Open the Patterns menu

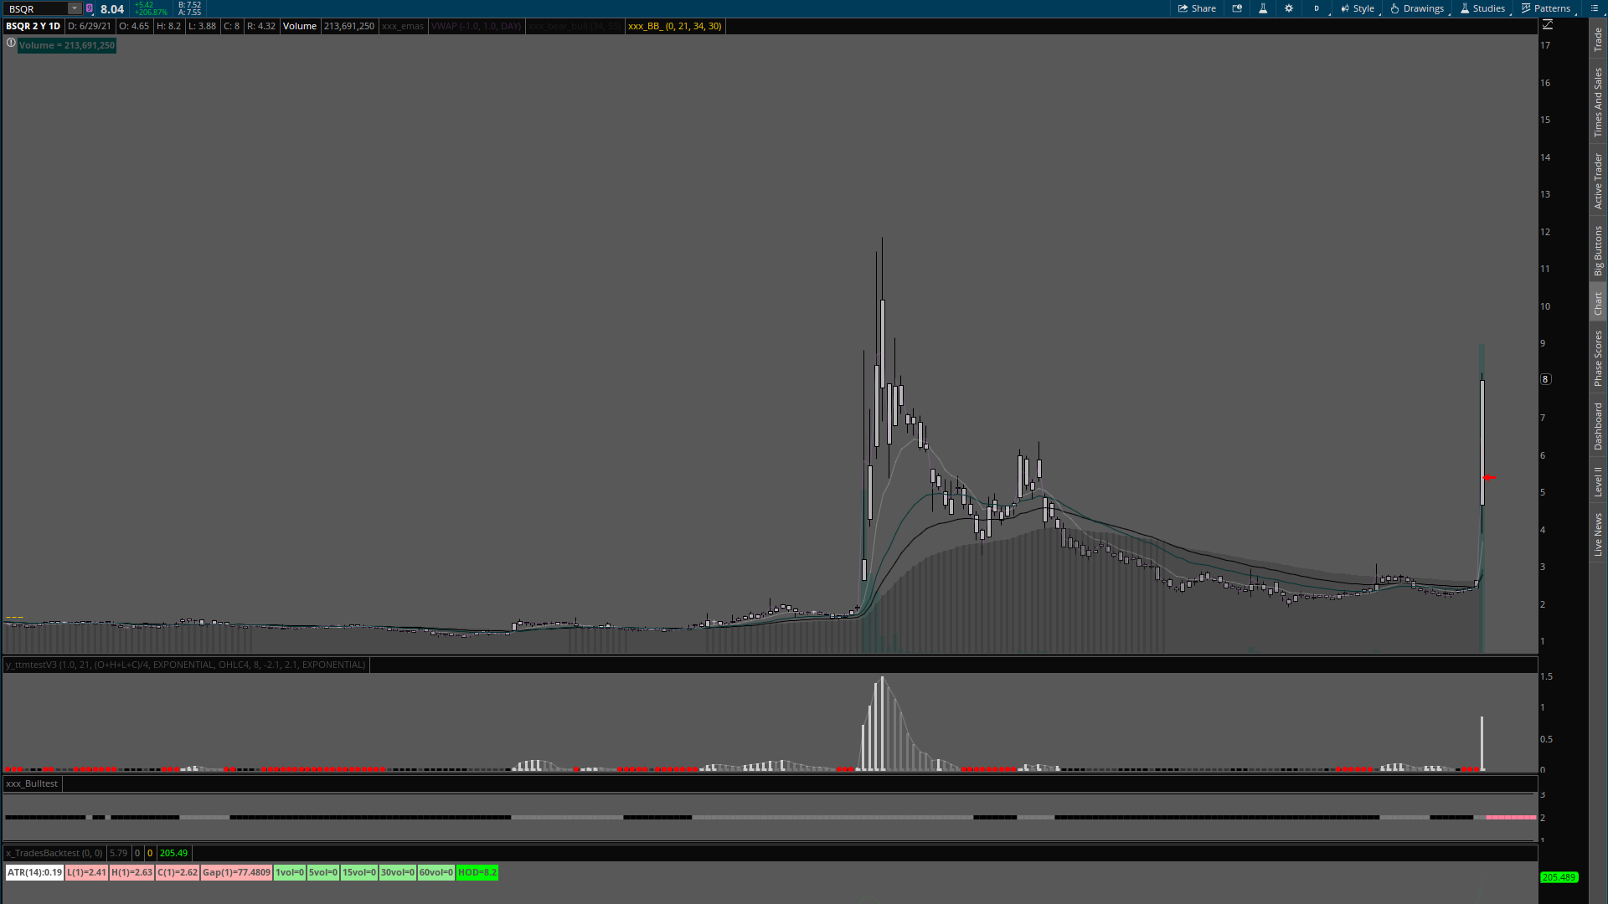[1546, 8]
